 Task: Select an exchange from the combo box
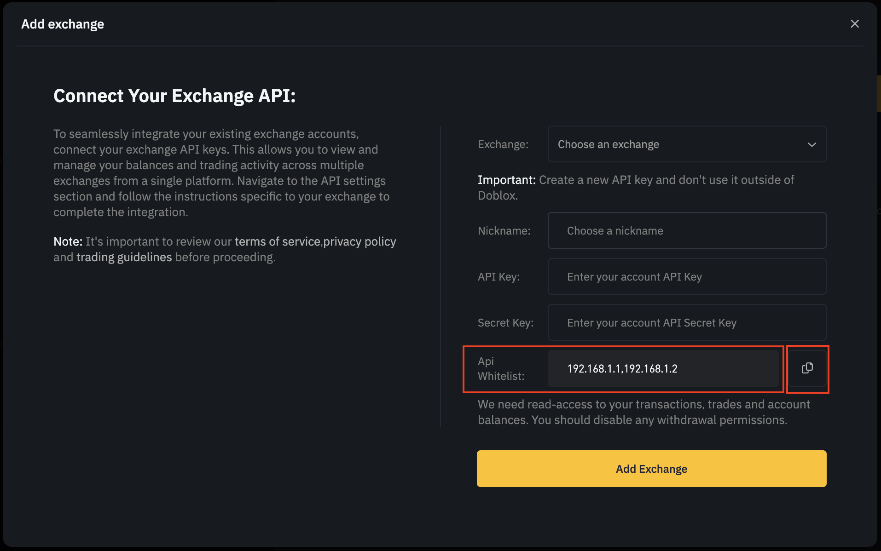686,144
